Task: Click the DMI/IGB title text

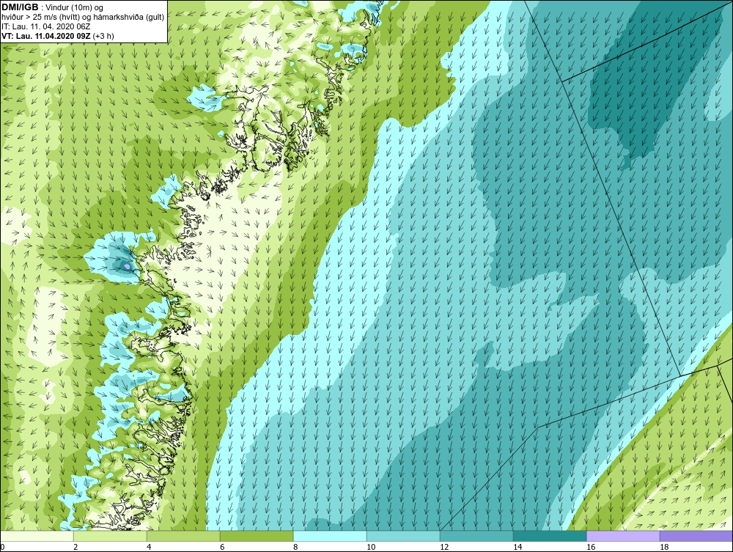Action: 20,7
